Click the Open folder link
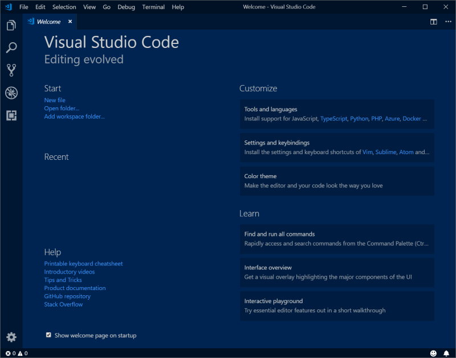This screenshot has height=358, width=456. 62,108
